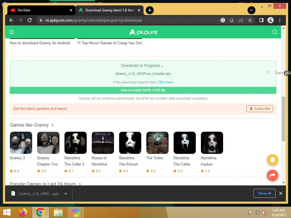291x218 pixels.
Task: Expand Games like Granny chevron
Action: coord(53,125)
